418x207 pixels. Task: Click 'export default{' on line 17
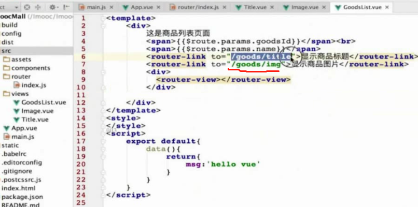click(163, 141)
